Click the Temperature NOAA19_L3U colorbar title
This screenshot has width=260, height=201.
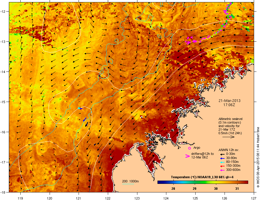click(x=202, y=177)
